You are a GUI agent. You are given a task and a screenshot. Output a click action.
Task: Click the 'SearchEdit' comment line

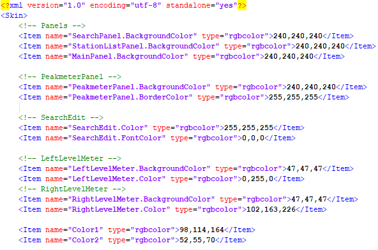61,117
